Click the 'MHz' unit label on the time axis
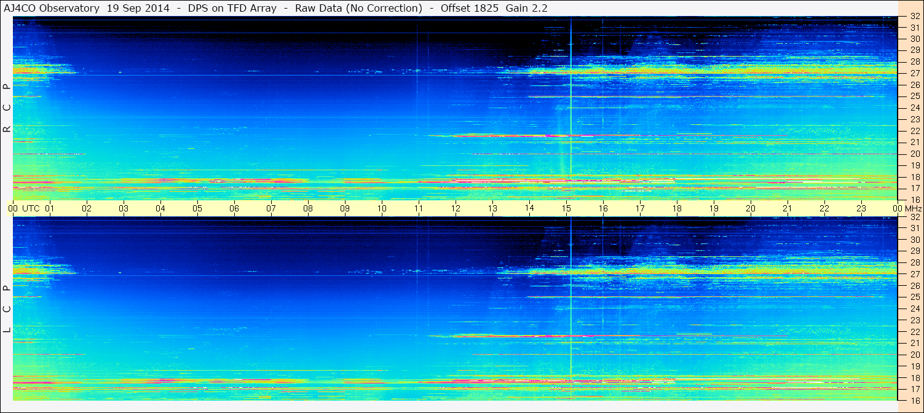924x413 pixels. coord(912,208)
